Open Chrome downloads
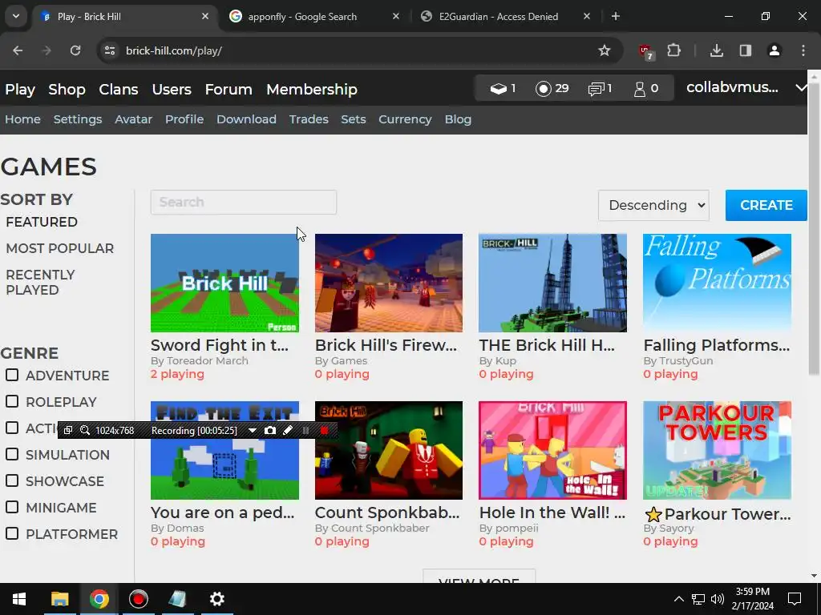The image size is (821, 615). tap(717, 50)
